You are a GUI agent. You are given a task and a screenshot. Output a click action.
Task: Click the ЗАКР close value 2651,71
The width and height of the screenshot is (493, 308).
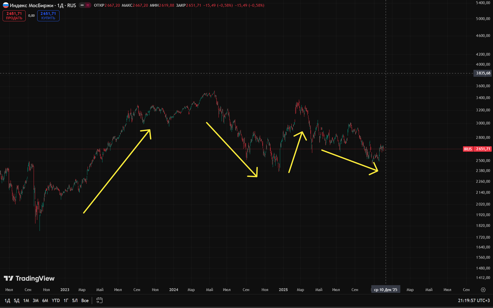tap(194, 5)
